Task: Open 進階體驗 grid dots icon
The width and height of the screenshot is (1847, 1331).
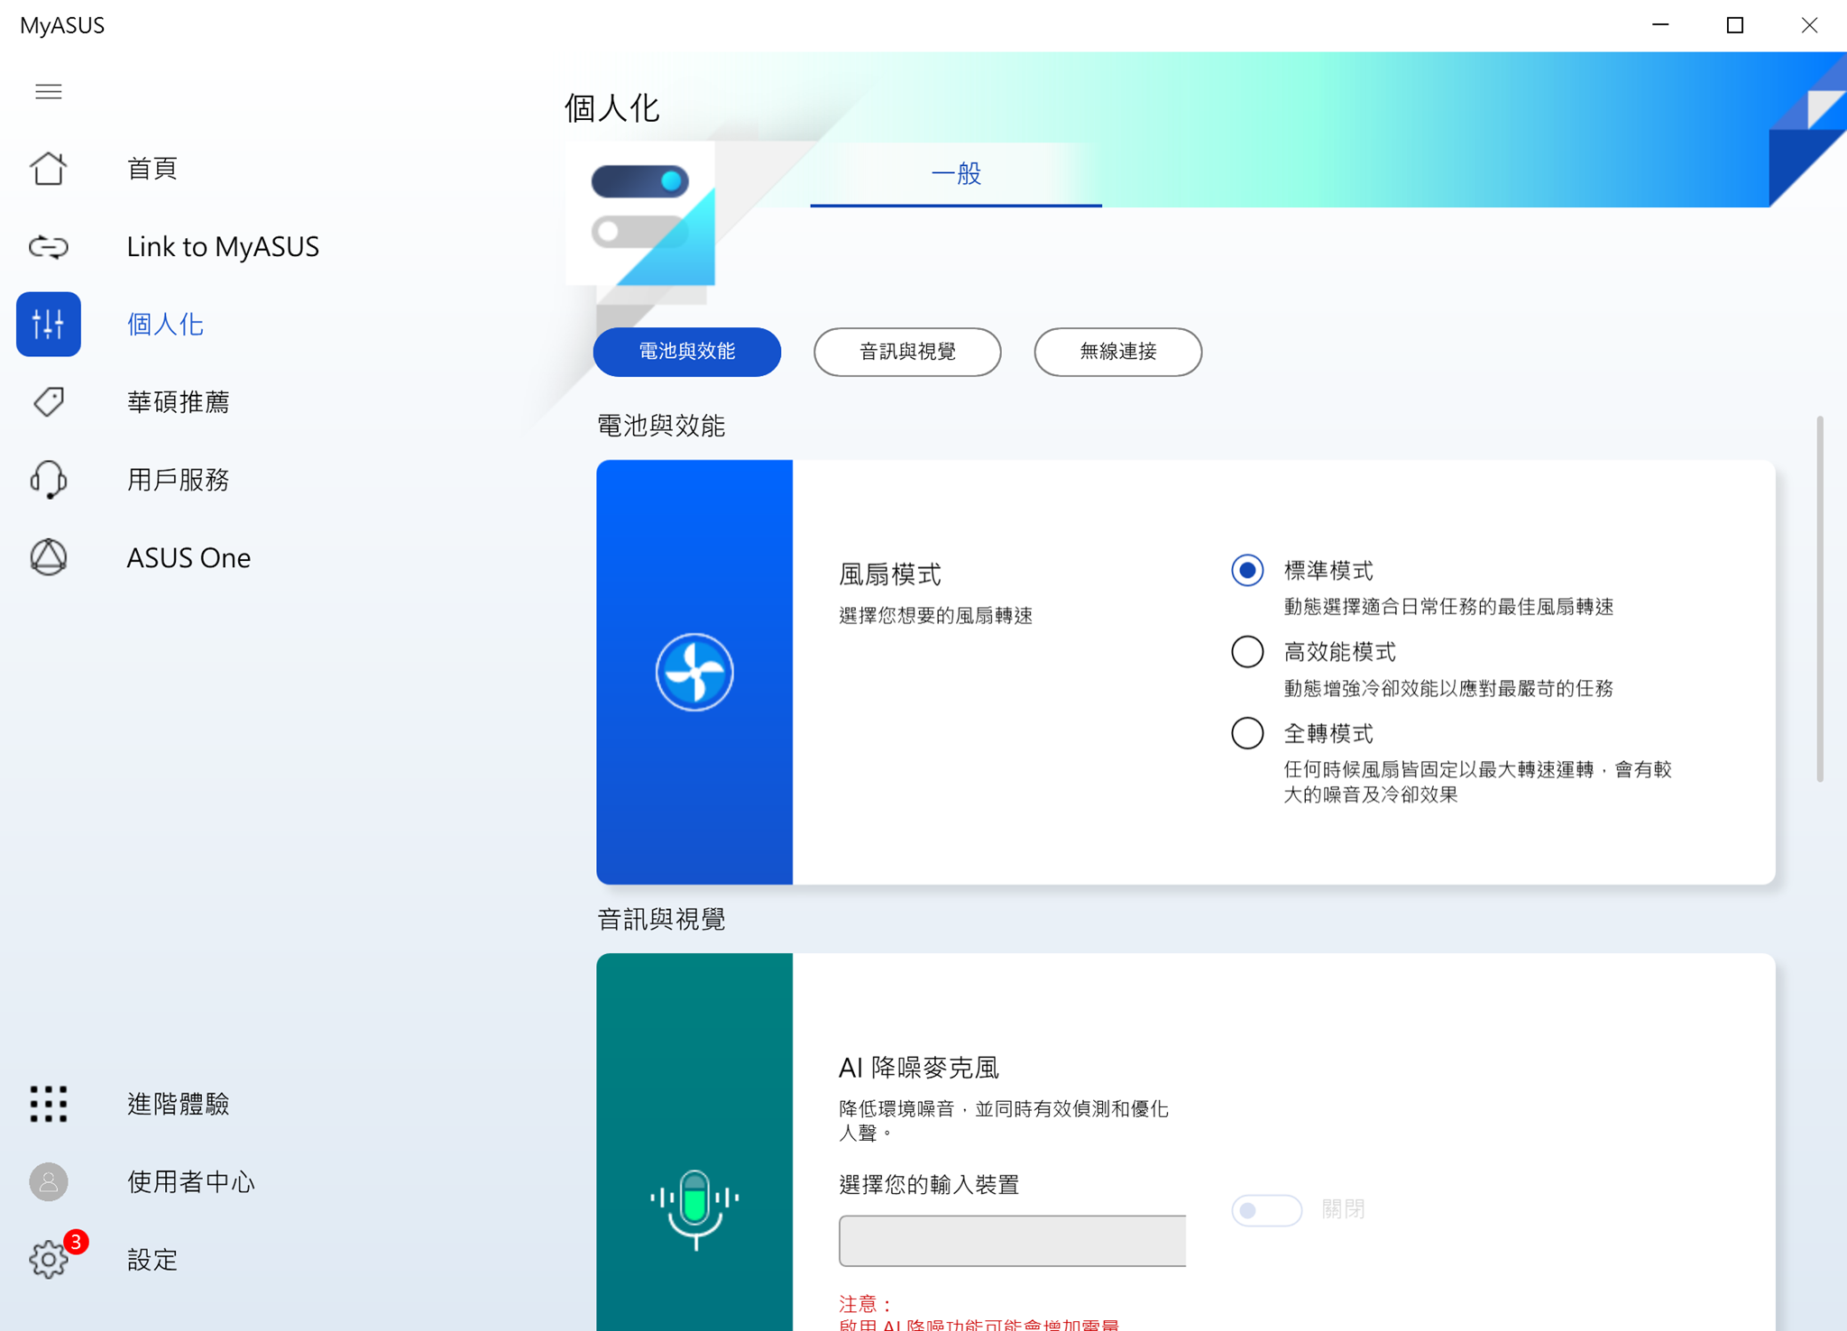Action: click(x=49, y=1104)
